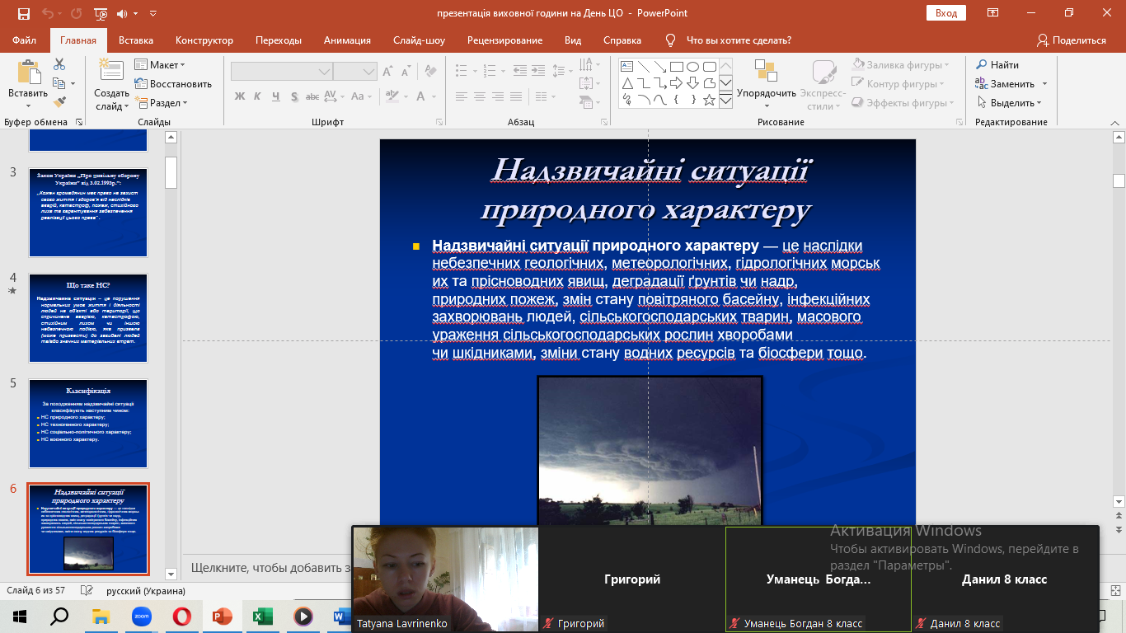Open the Zoom app in the taskbar

[142, 617]
